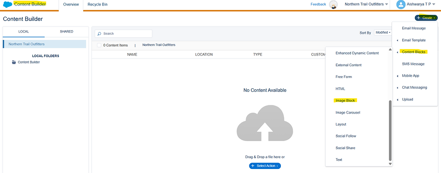The height and width of the screenshot is (173, 441).
Task: Select External Content option
Action: [348, 65]
